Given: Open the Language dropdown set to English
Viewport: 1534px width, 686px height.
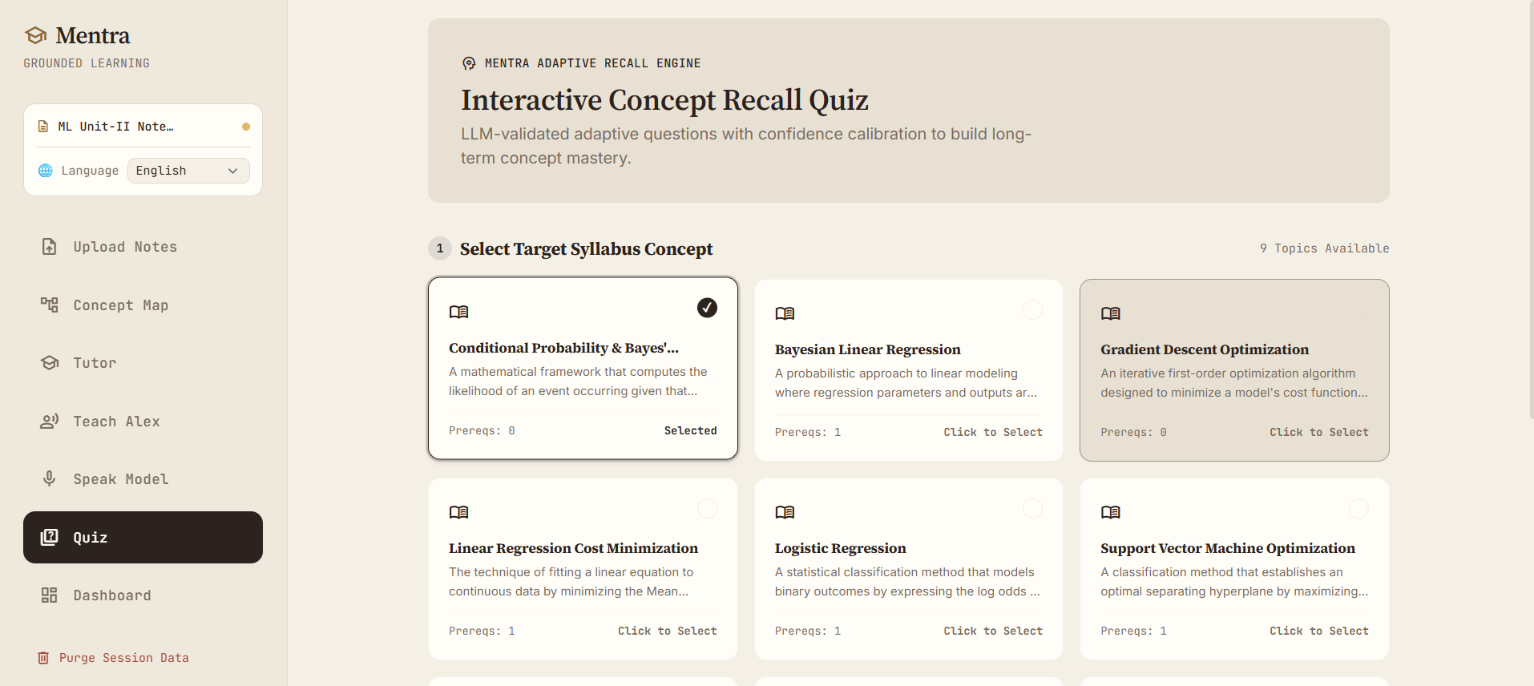Looking at the screenshot, I should tap(188, 171).
